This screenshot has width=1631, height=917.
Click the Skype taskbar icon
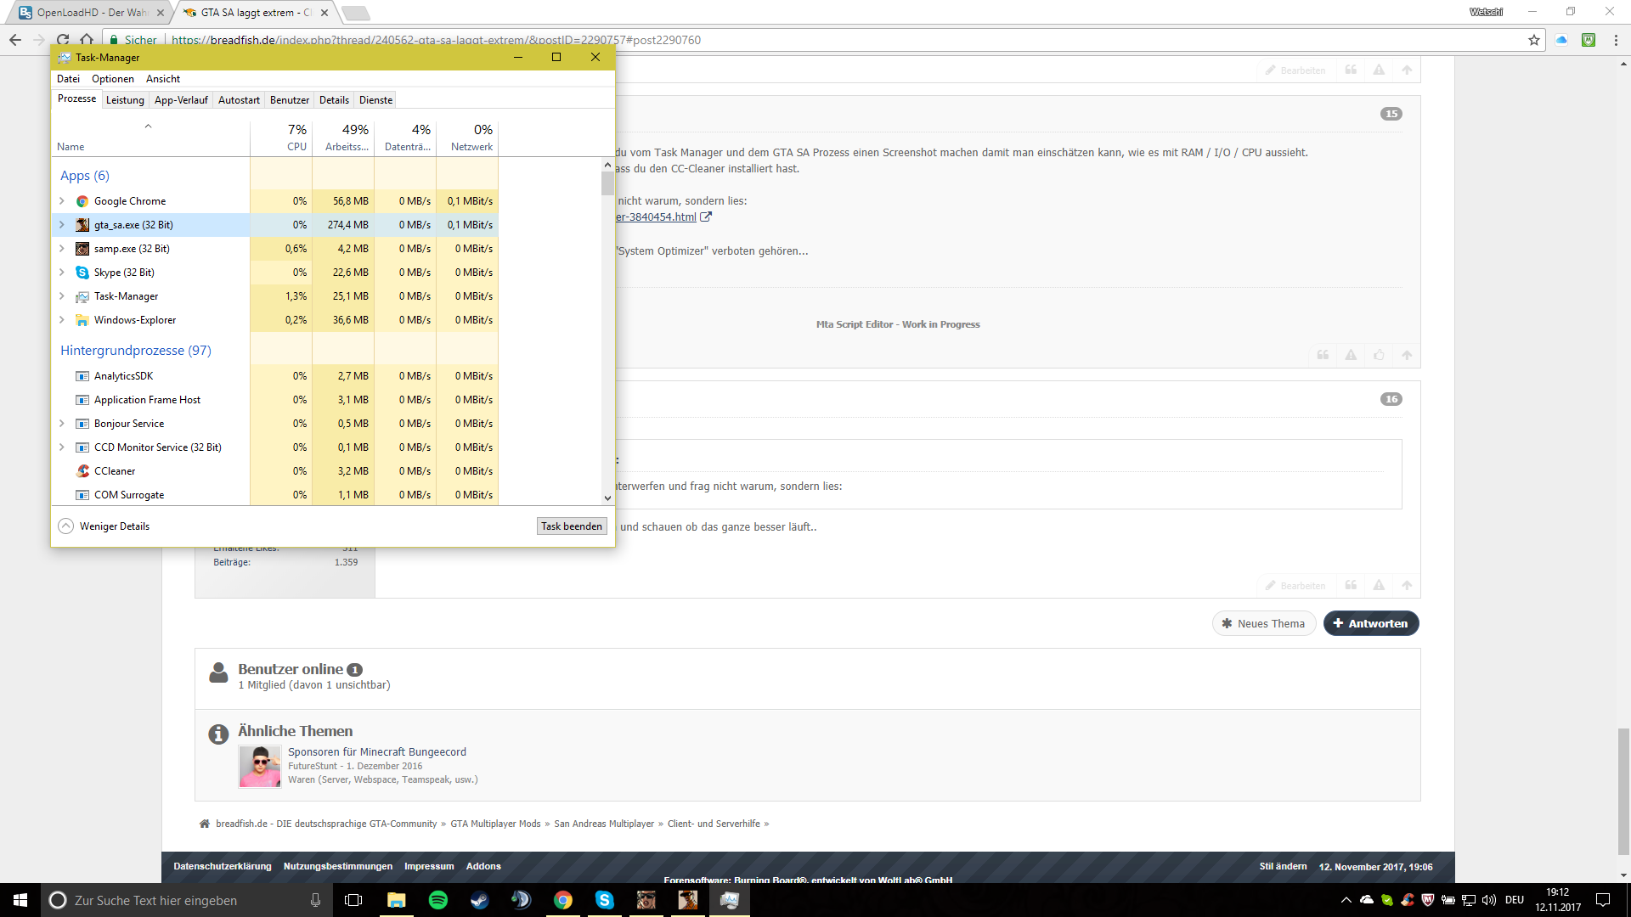point(605,900)
